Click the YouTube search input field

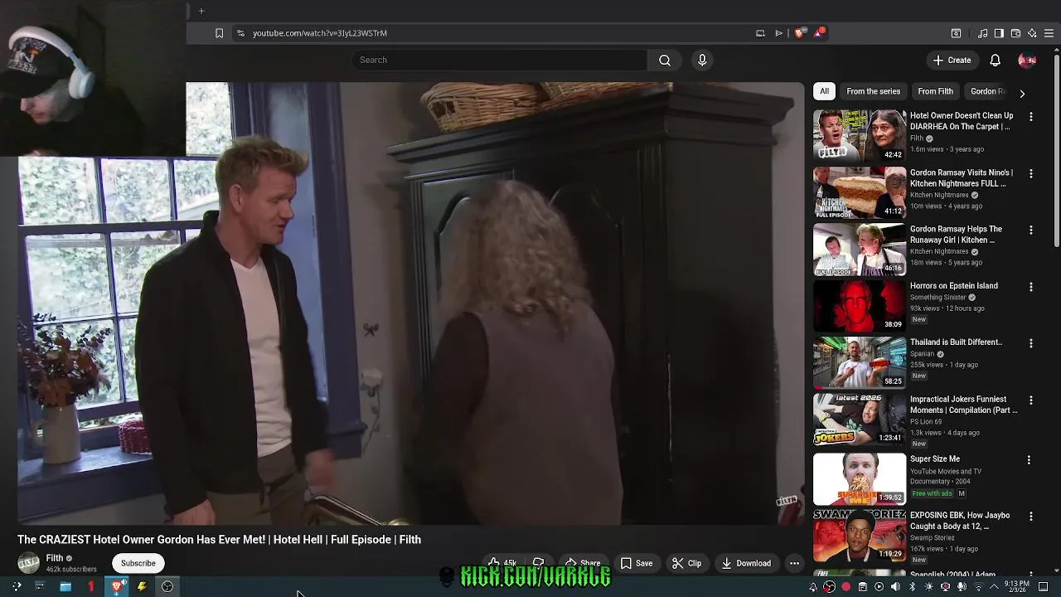tap(499, 60)
